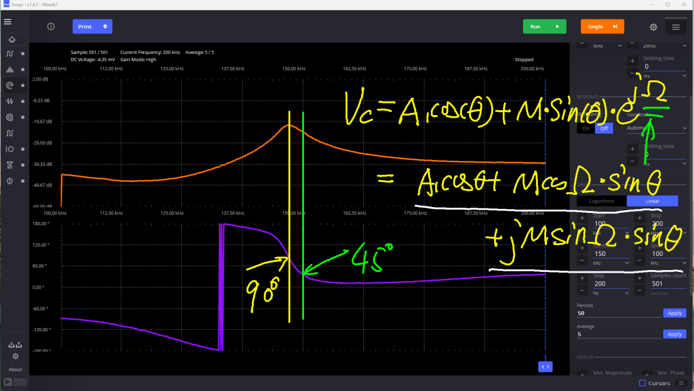Image resolution: width=694 pixels, height=391 pixels.
Task: Toggle Logic Analyzer run square button
Action: [22, 117]
